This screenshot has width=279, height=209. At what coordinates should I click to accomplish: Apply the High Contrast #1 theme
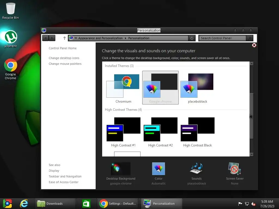click(x=123, y=132)
